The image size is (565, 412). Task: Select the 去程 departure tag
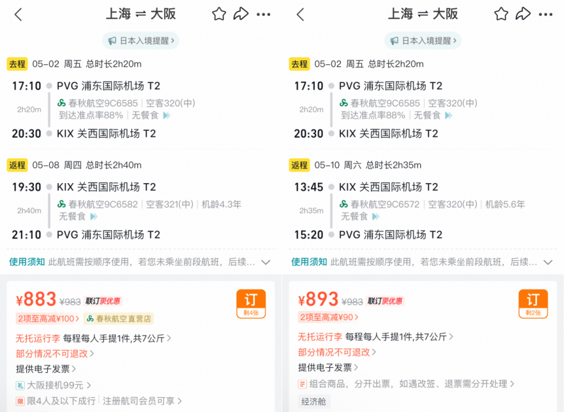click(x=19, y=64)
